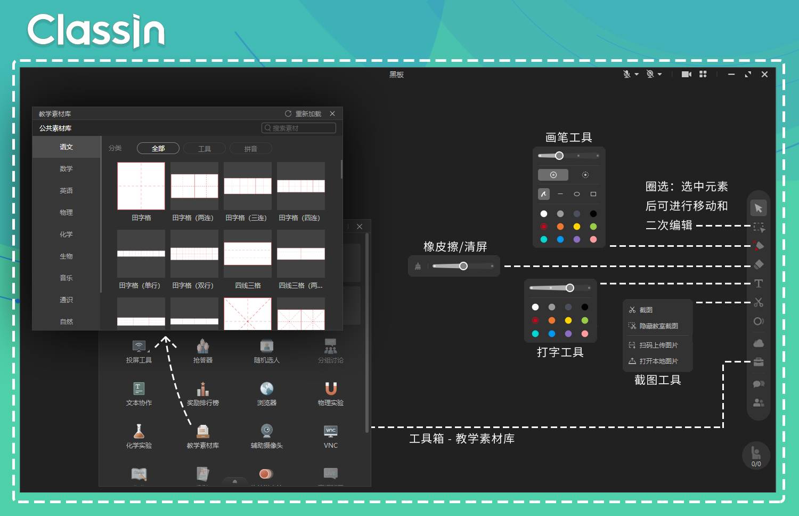
Task: Select the eraser tool in right toolbar
Action: [x=759, y=264]
